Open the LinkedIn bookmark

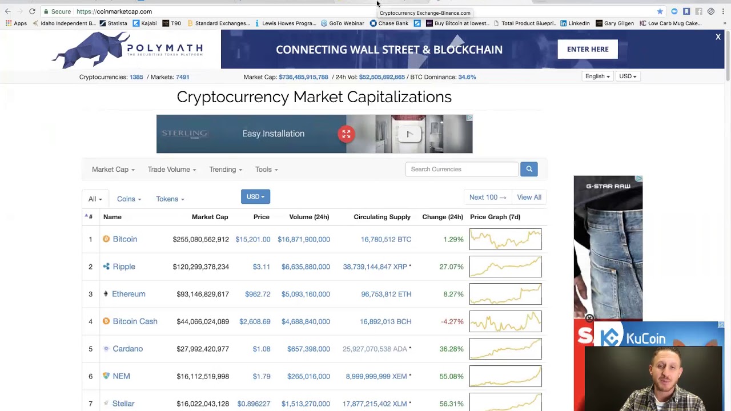[x=575, y=23]
